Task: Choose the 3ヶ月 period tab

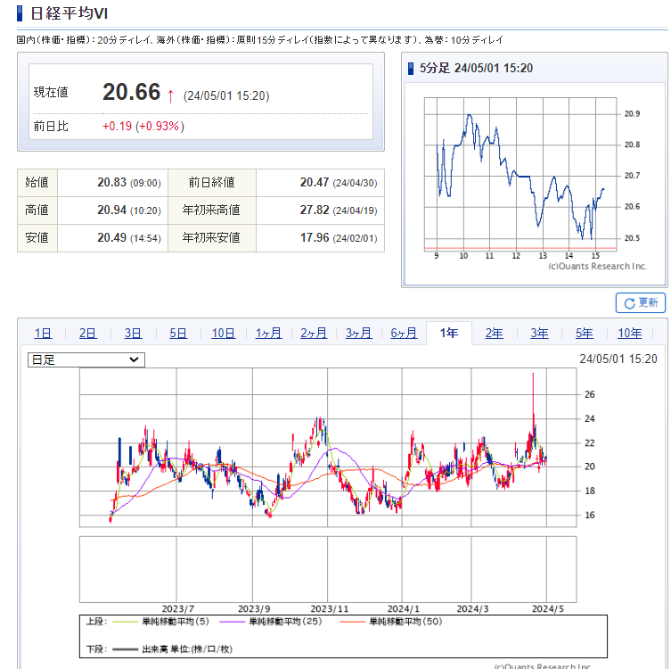Action: [x=358, y=334]
